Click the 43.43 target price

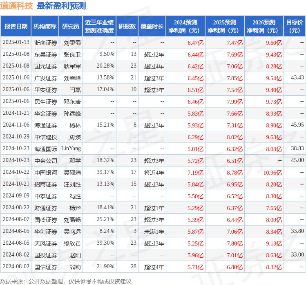(x=297, y=77)
